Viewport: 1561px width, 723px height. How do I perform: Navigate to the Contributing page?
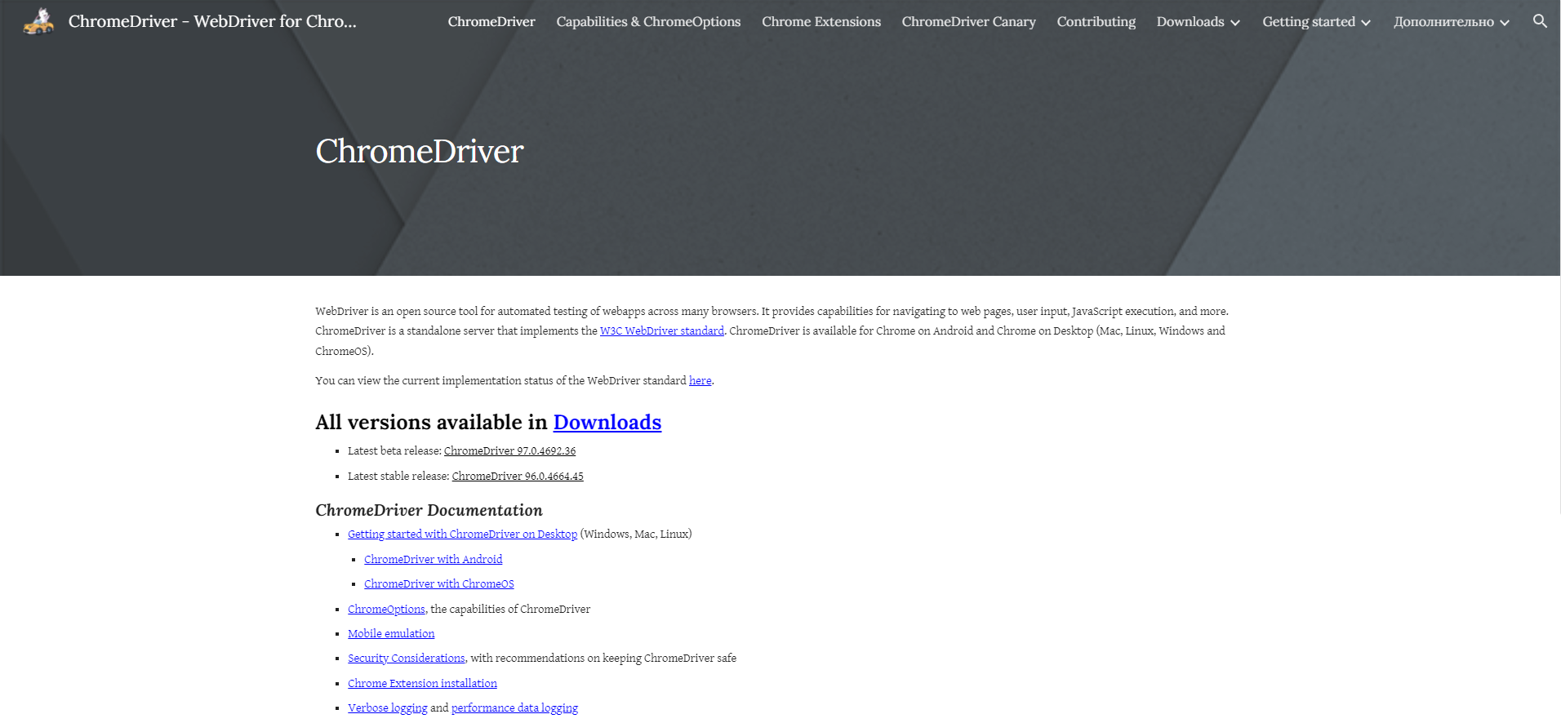(1096, 22)
